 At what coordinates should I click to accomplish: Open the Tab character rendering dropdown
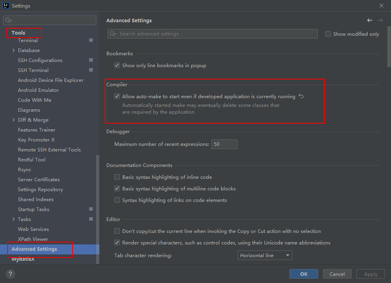pyautogui.click(x=265, y=255)
